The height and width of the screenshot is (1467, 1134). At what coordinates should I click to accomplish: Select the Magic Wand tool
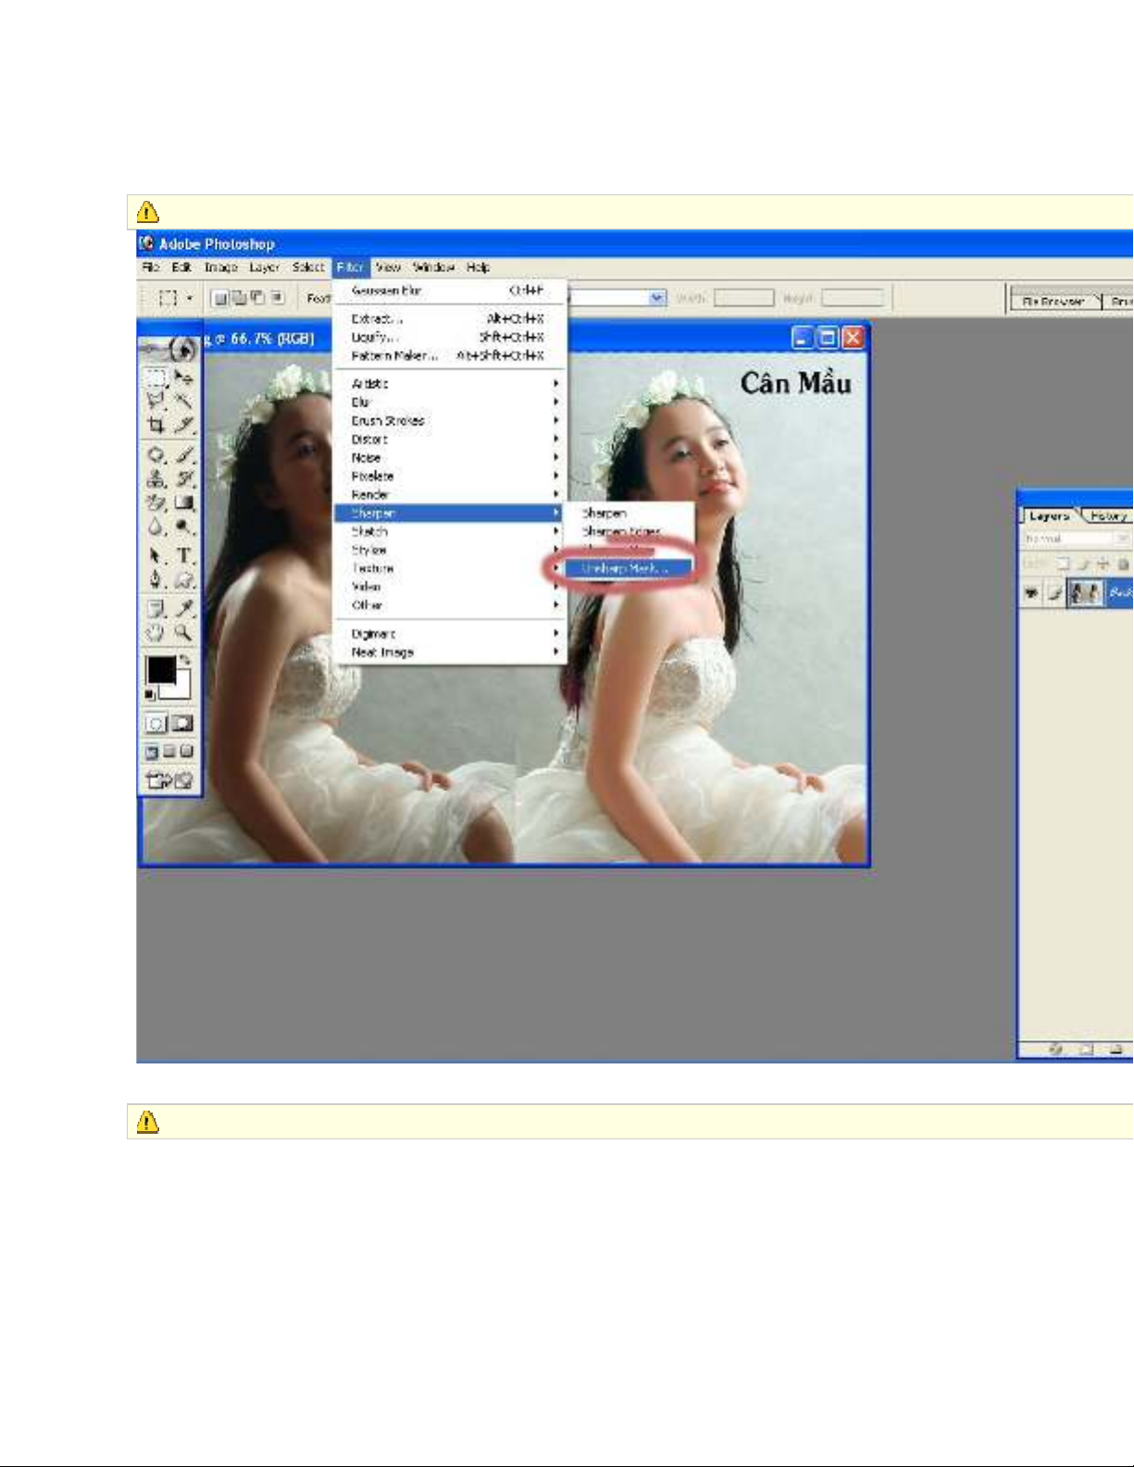(x=185, y=401)
